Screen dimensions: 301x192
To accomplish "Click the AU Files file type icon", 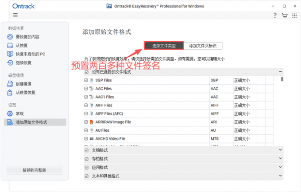I will (92, 130).
